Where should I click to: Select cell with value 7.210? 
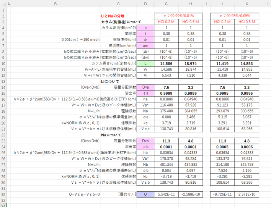[191, 75]
